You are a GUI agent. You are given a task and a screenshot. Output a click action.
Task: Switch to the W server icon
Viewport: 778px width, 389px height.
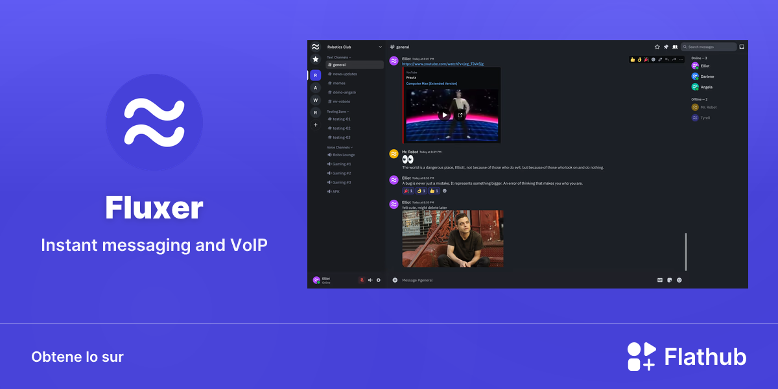point(316,100)
